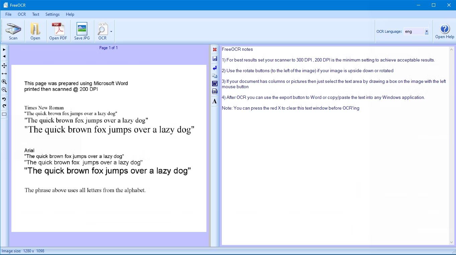The width and height of the screenshot is (456, 255).
Task: Zoom out of the scanned image
Action: point(4,90)
